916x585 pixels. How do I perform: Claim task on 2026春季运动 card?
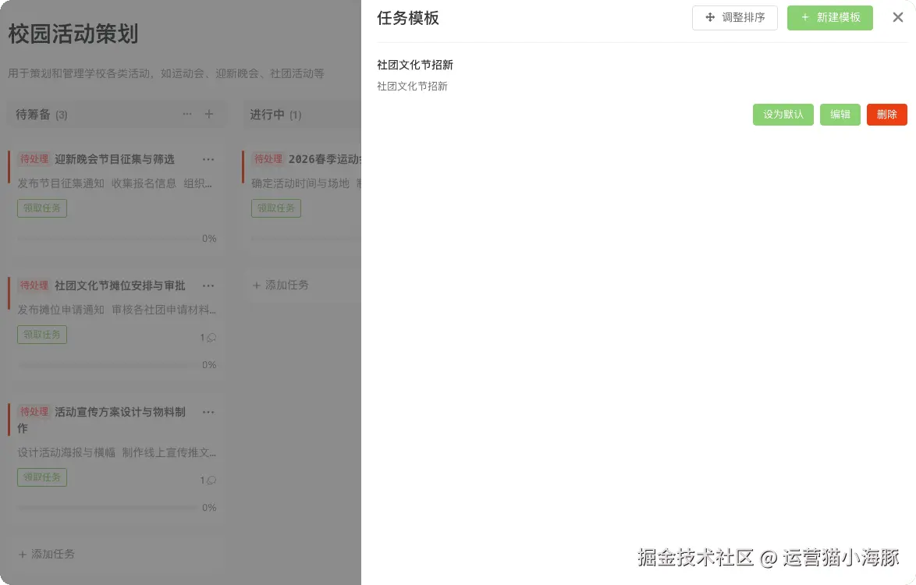point(276,207)
